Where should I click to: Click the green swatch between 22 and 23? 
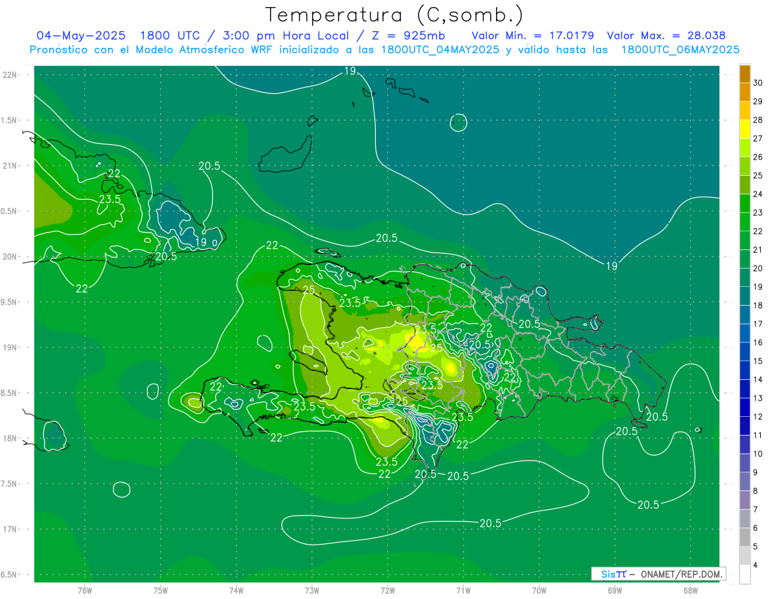click(x=745, y=222)
